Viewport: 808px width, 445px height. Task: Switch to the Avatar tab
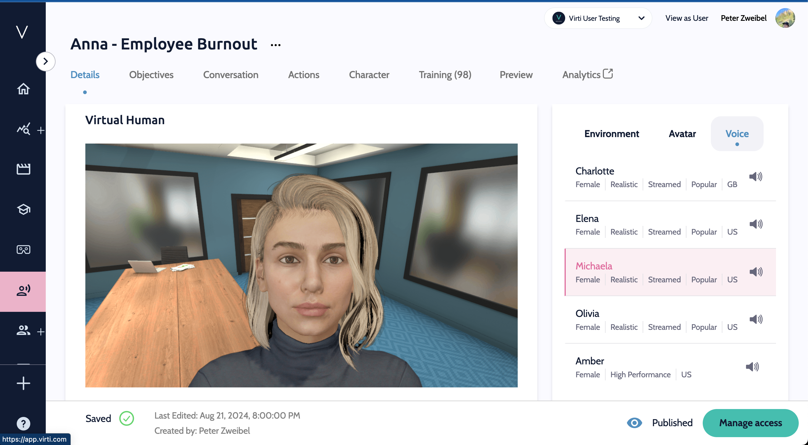pos(682,134)
